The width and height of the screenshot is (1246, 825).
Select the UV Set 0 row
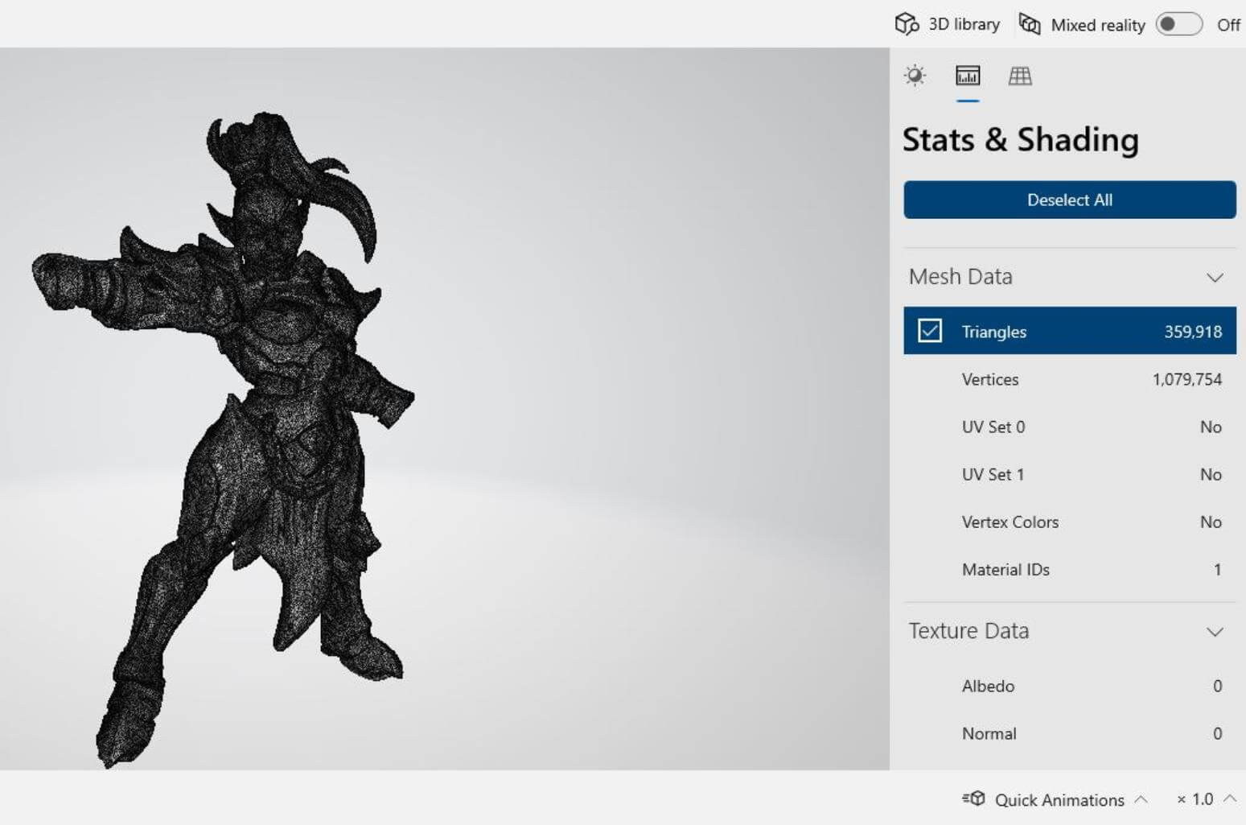1069,427
